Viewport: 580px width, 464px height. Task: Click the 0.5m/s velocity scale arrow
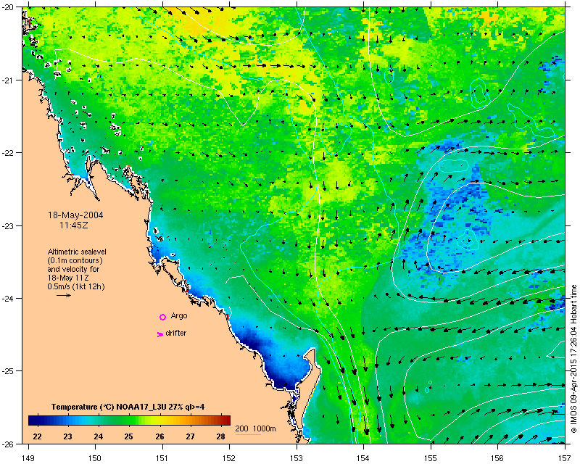64,295
